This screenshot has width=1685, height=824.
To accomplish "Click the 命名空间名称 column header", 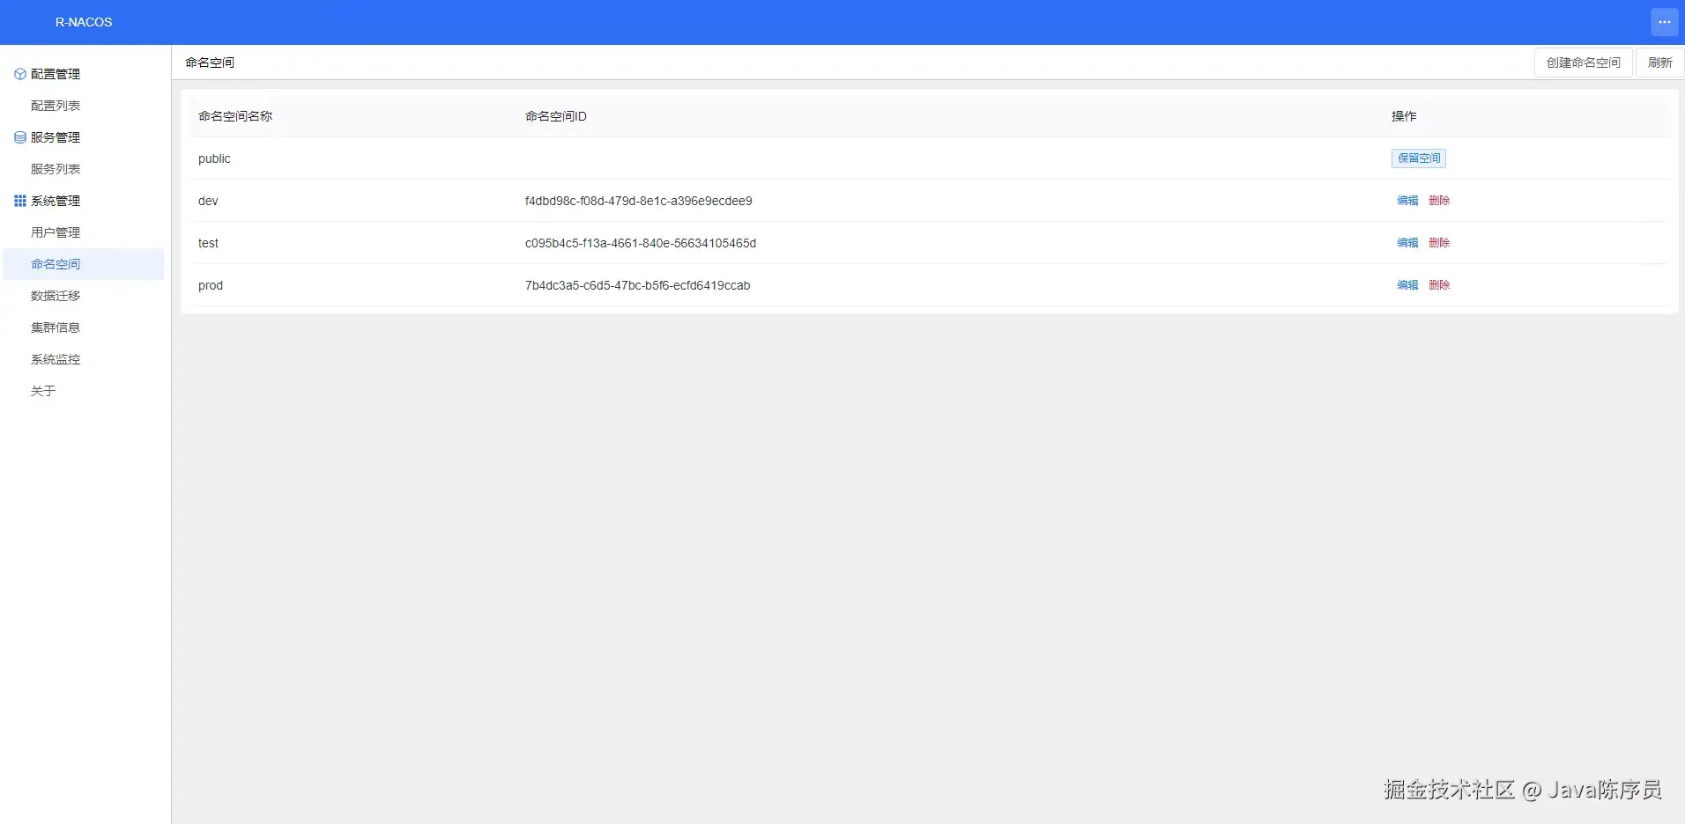I will (x=235, y=116).
